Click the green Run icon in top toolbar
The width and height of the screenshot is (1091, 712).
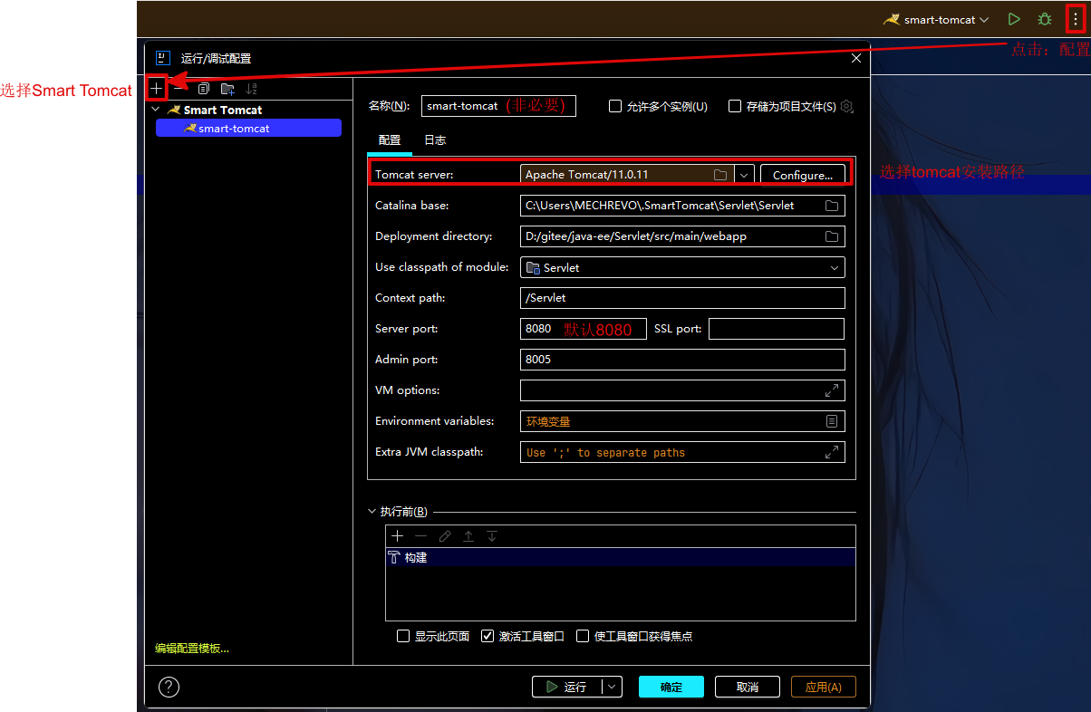pyautogui.click(x=1015, y=19)
